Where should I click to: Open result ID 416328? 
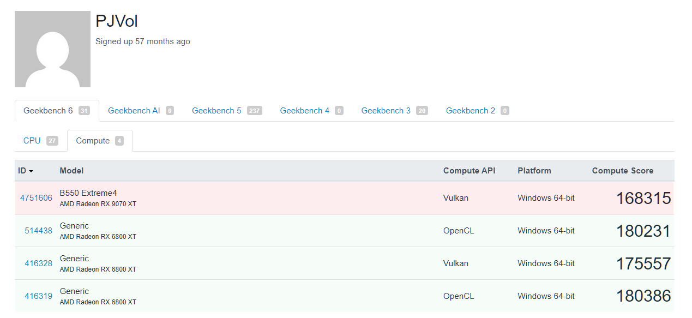[x=38, y=263]
